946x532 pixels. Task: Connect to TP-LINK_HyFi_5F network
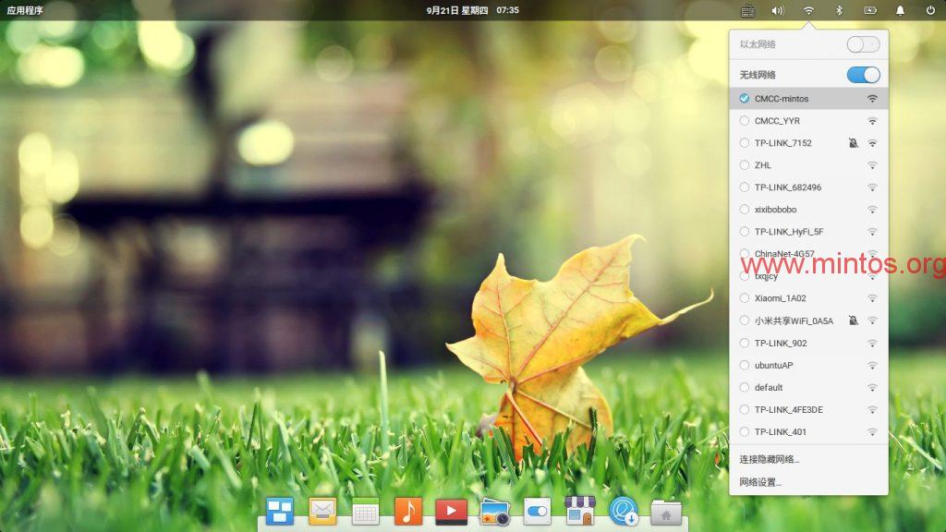808,232
